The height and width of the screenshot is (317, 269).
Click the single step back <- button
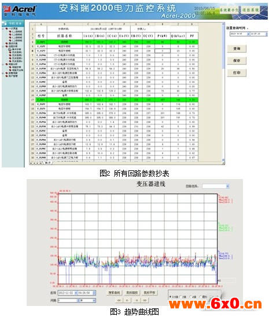[x=127, y=300]
